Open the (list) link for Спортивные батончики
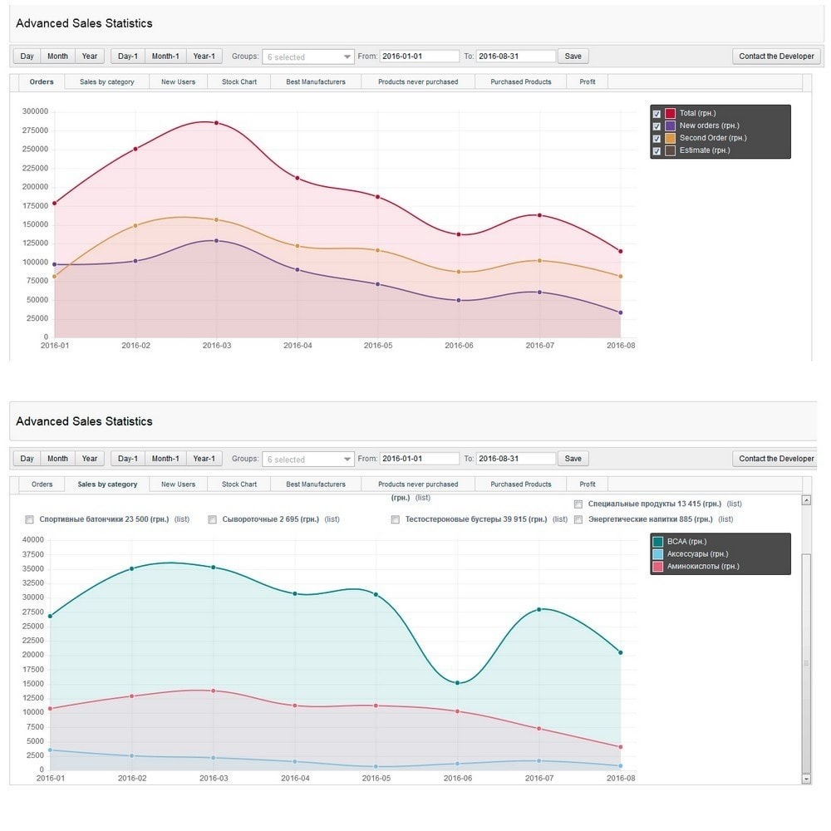This screenshot has width=831, height=831. [182, 519]
